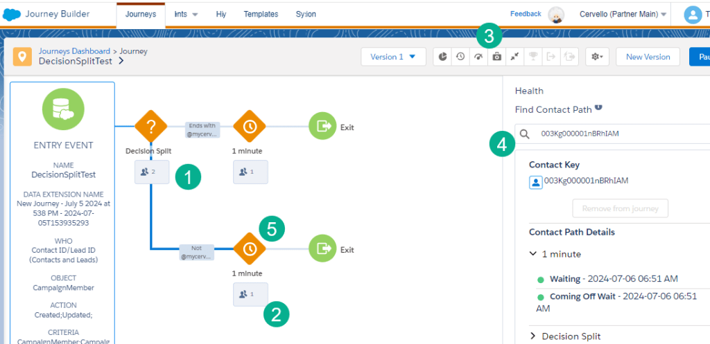
Task: Click the Decision Split diamond activity
Action: [150, 127]
